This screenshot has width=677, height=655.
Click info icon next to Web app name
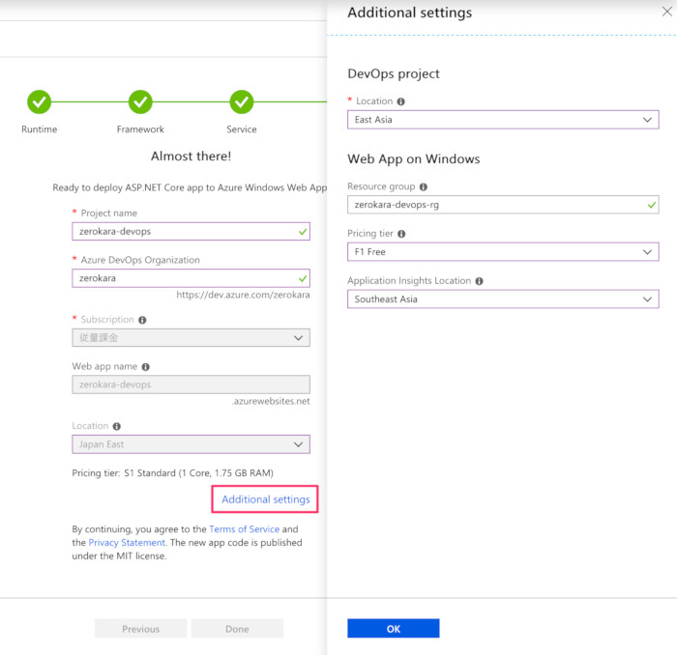tap(145, 367)
